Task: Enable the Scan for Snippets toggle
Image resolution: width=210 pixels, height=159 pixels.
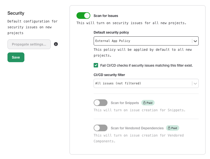Action: click(101, 103)
